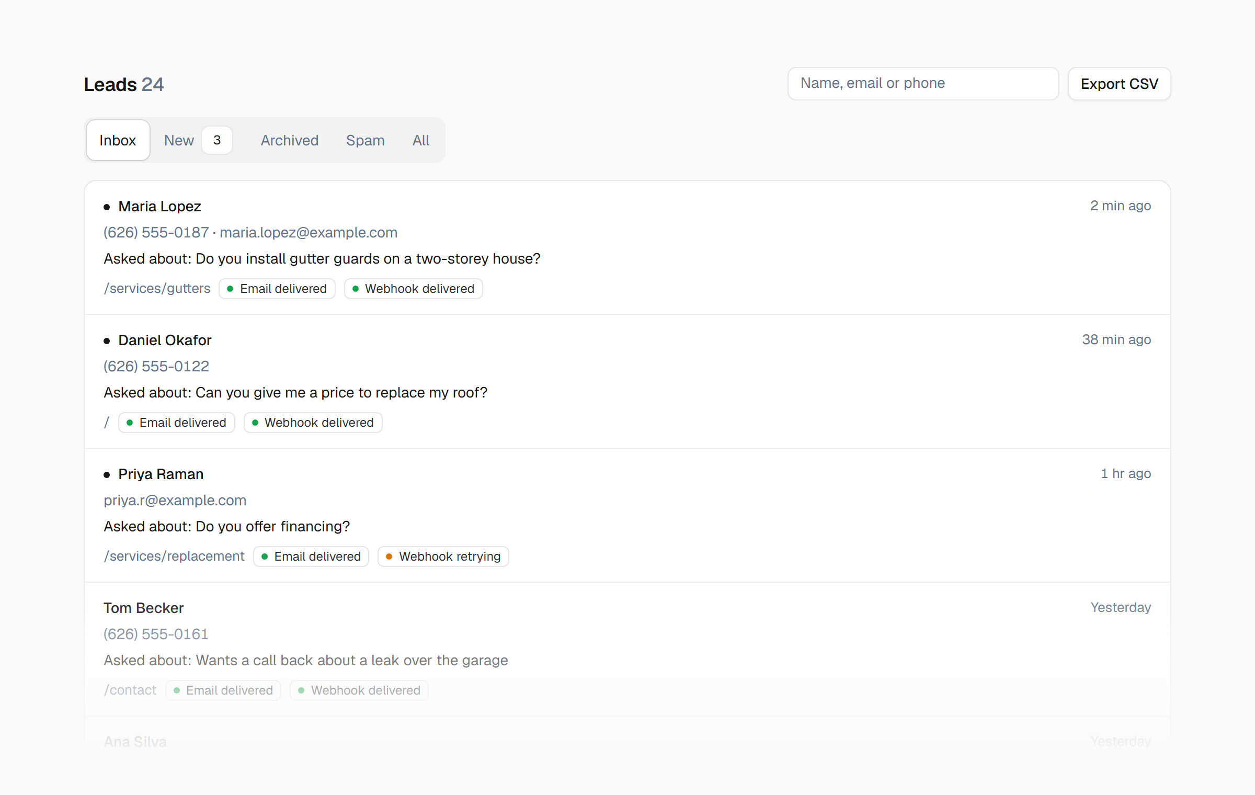Click the phone number (626) 555-0161
This screenshot has height=795, width=1255.
[x=156, y=634]
